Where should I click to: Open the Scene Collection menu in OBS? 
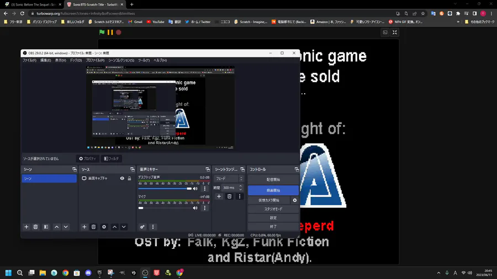pyautogui.click(x=121, y=60)
